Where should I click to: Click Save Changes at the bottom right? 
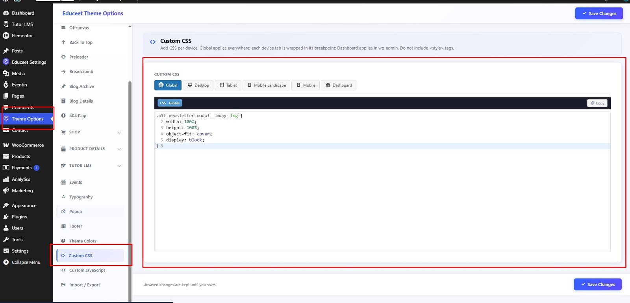click(598, 285)
